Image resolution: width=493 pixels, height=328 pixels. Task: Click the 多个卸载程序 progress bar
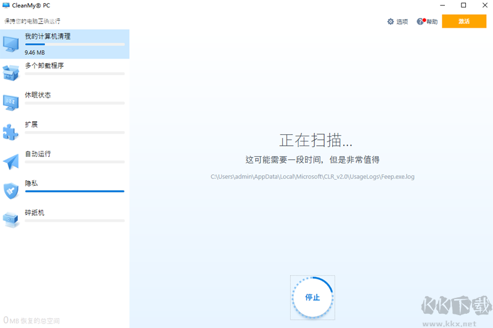[x=75, y=74]
